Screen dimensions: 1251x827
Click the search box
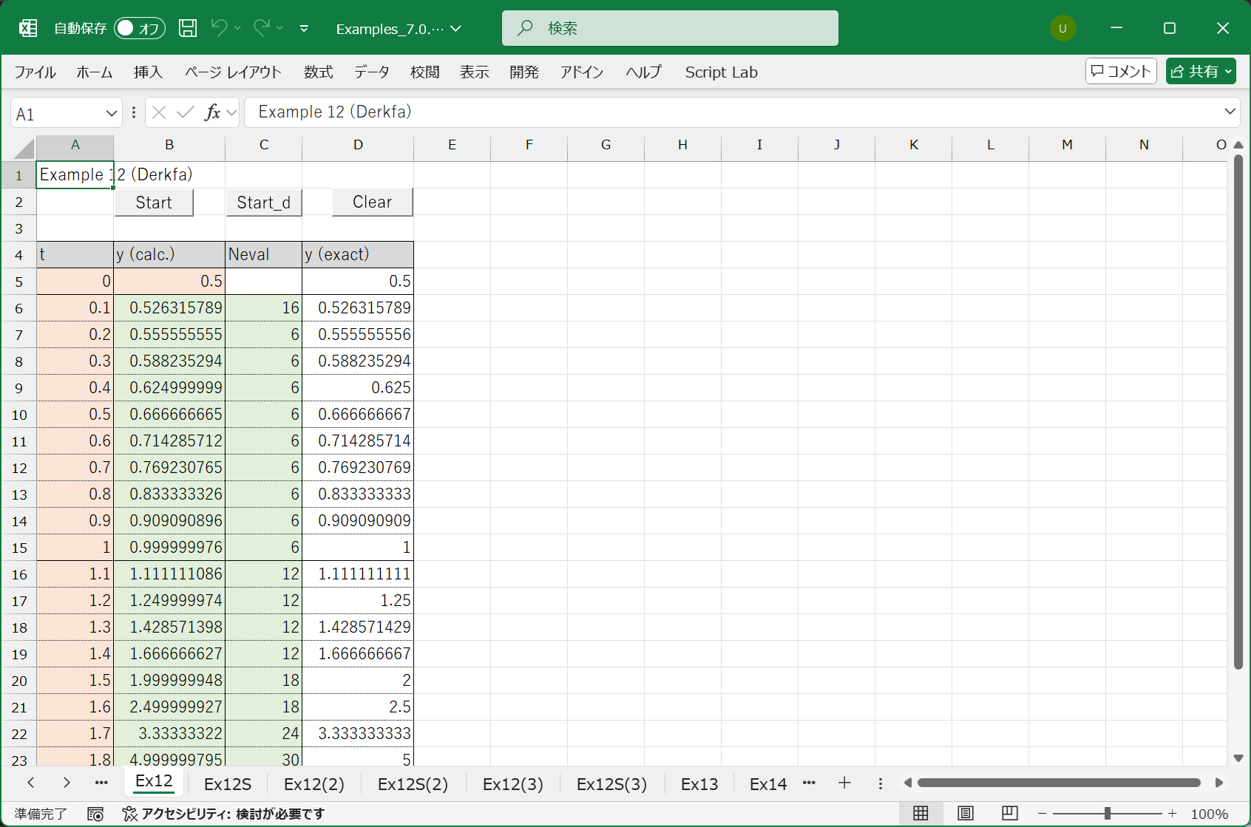[x=670, y=28]
